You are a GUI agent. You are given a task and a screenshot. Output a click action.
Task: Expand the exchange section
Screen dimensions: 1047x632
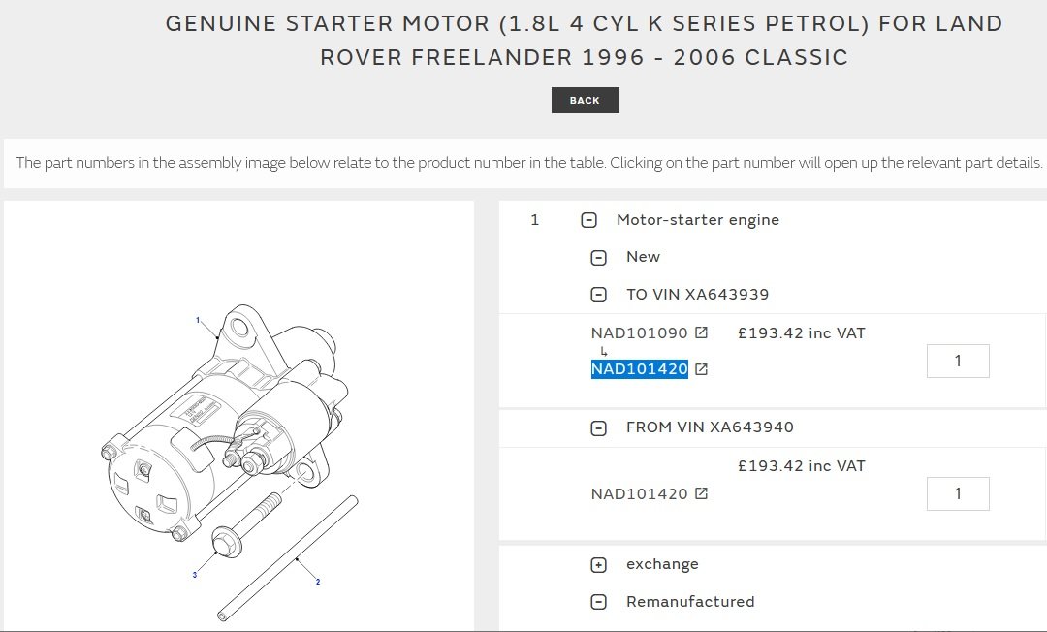(x=599, y=565)
